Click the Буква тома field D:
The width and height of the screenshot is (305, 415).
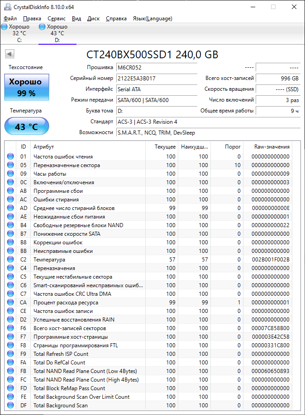157,111
